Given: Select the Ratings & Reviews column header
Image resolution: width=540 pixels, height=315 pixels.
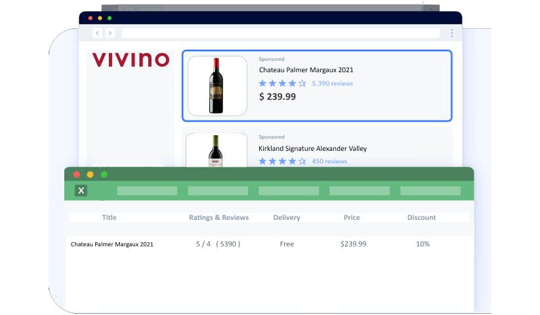Looking at the screenshot, I should pos(218,218).
